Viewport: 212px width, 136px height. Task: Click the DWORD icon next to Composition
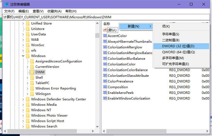coord(105,87)
